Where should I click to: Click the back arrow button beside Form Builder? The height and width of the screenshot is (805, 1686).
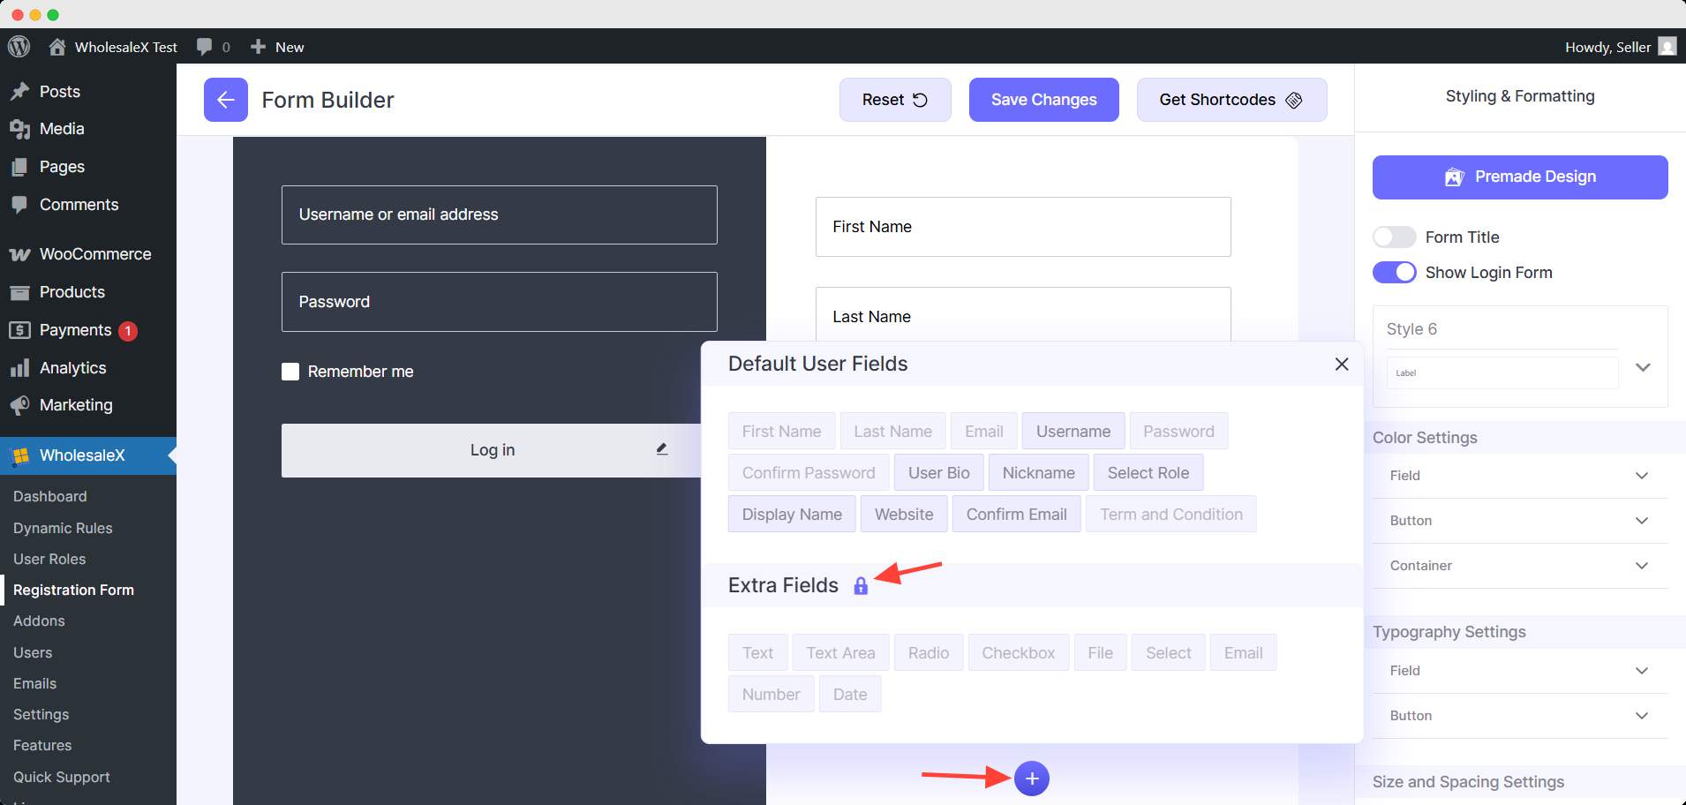(x=226, y=100)
